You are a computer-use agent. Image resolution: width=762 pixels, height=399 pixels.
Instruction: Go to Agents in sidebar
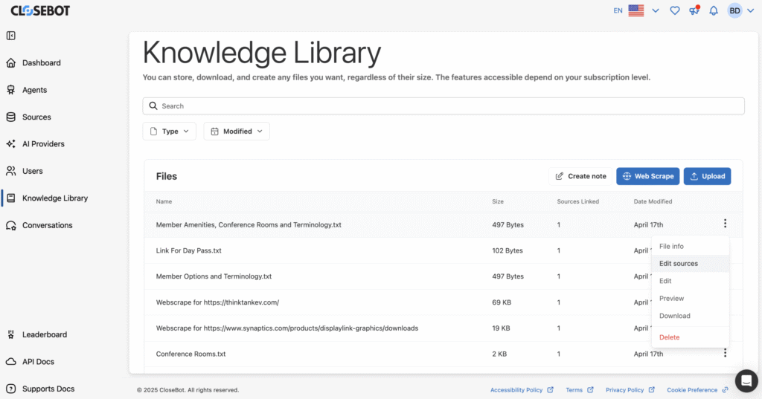(x=34, y=90)
